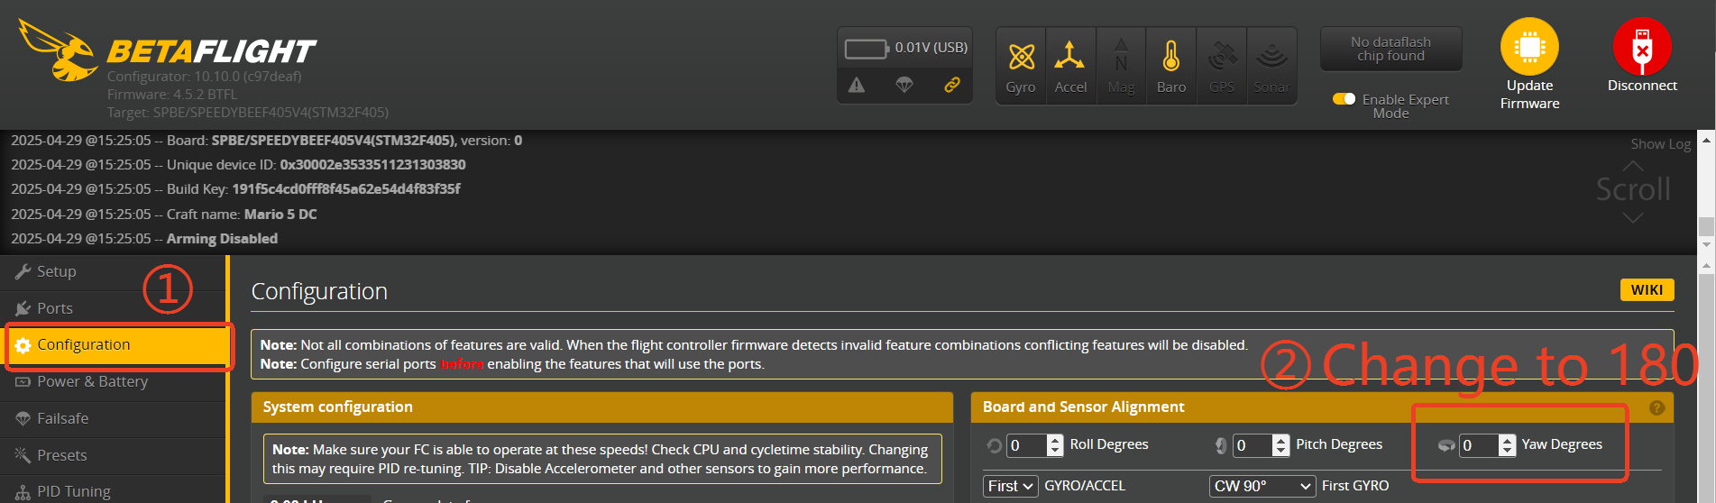Click the Baro sensor icon
1716x503 pixels.
tap(1170, 56)
